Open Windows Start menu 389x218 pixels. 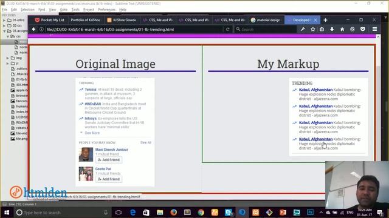[x=7, y=213]
